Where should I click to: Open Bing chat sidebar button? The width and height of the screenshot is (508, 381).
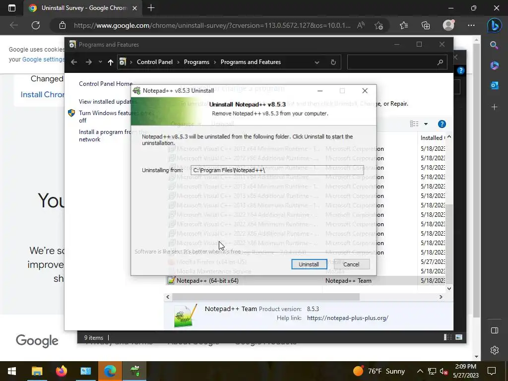pyautogui.click(x=495, y=25)
